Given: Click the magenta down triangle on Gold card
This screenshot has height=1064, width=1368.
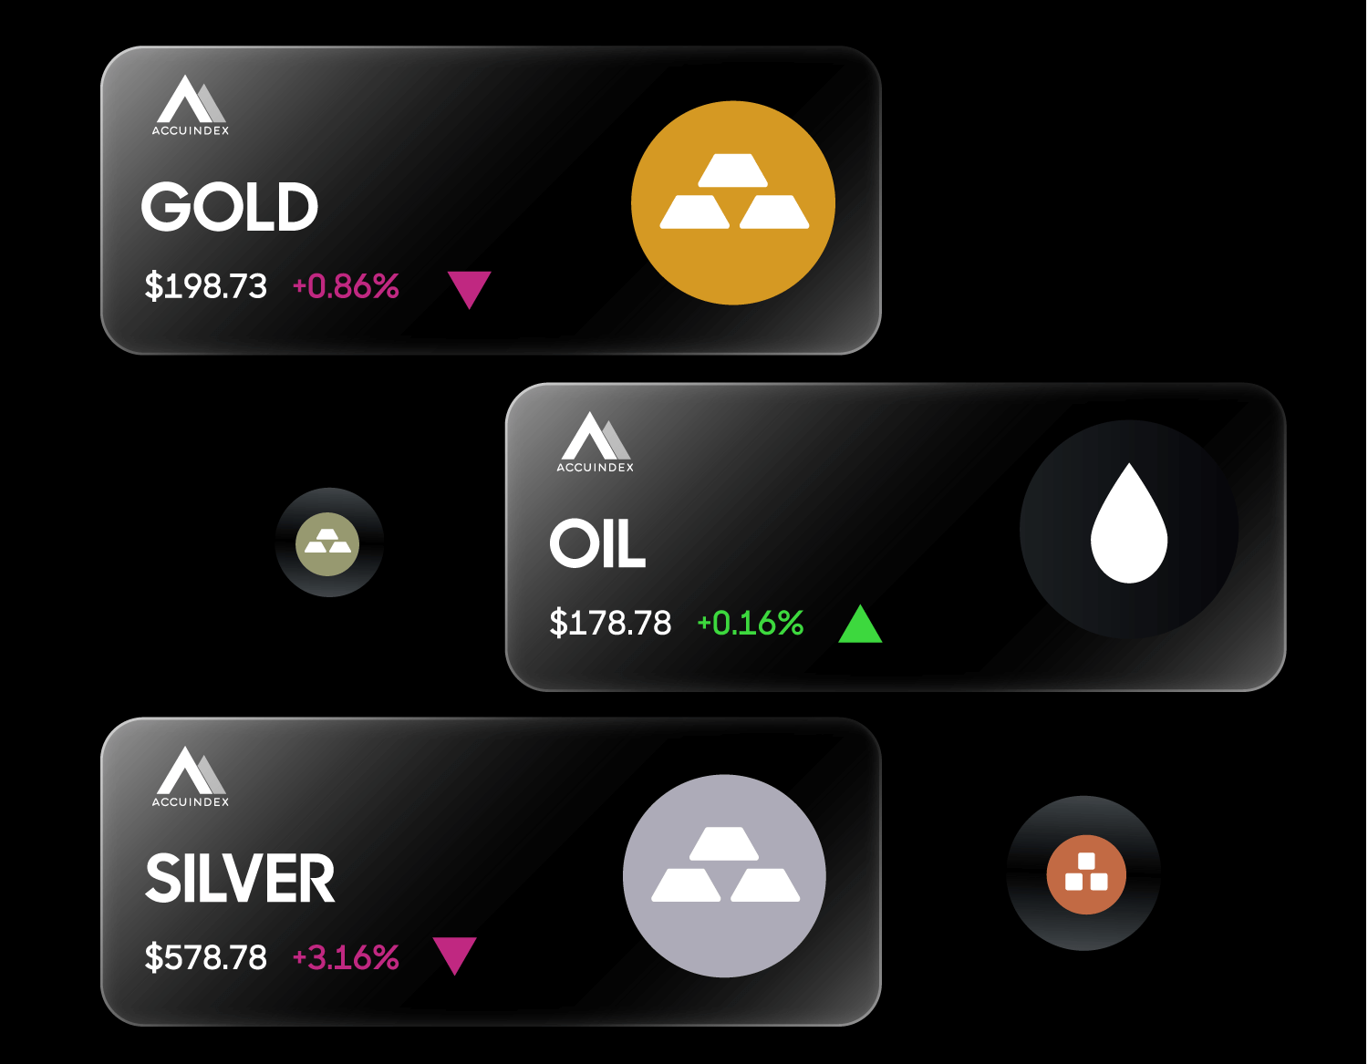Looking at the screenshot, I should point(470,290).
